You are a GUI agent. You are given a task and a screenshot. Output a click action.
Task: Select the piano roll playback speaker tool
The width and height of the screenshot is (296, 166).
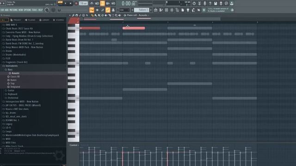120,15
